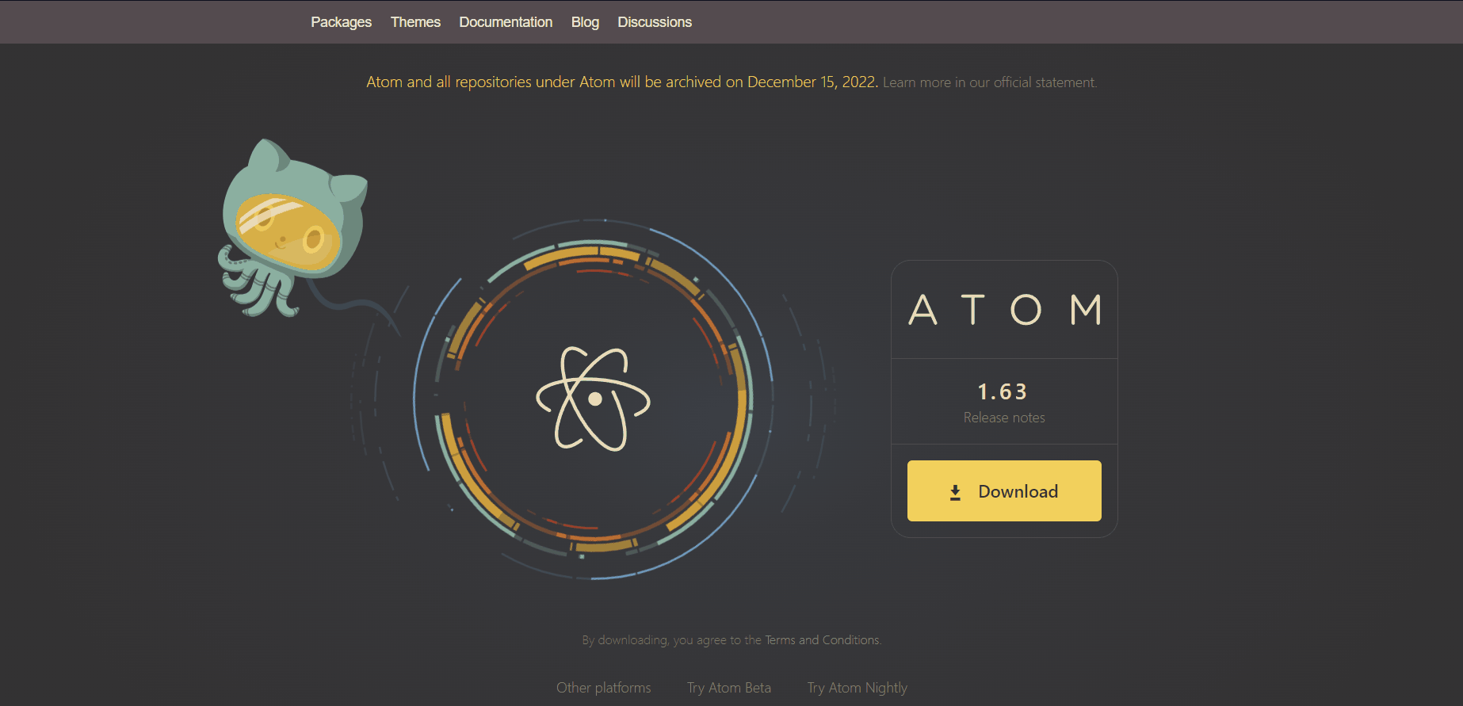Screen dimensions: 1463x706
Task: Visit the Blog page
Action: (x=585, y=22)
